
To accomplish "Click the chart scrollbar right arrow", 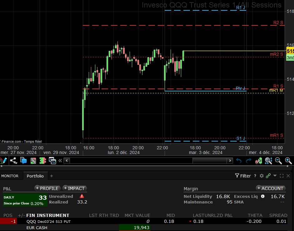I will (x=230, y=161).
